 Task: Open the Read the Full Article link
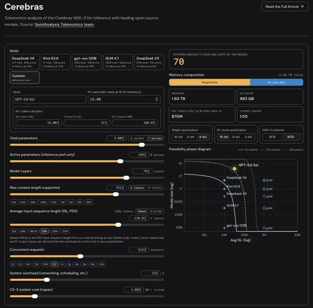click(285, 7)
